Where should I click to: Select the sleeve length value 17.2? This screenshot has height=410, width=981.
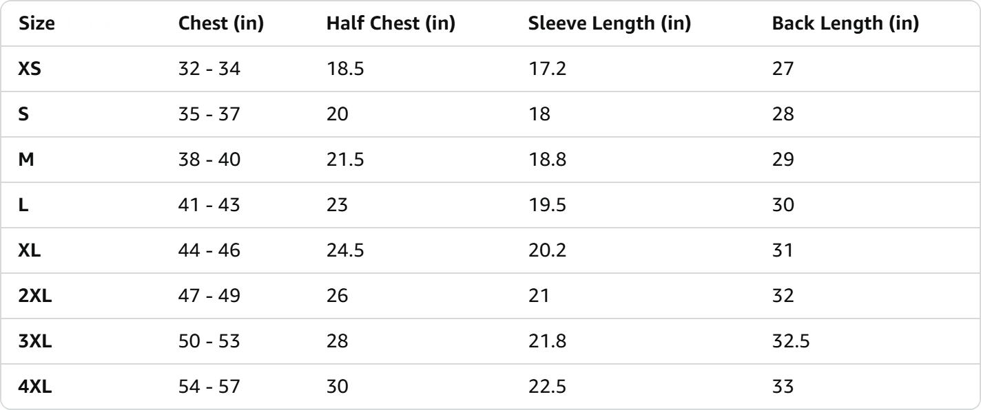(544, 69)
